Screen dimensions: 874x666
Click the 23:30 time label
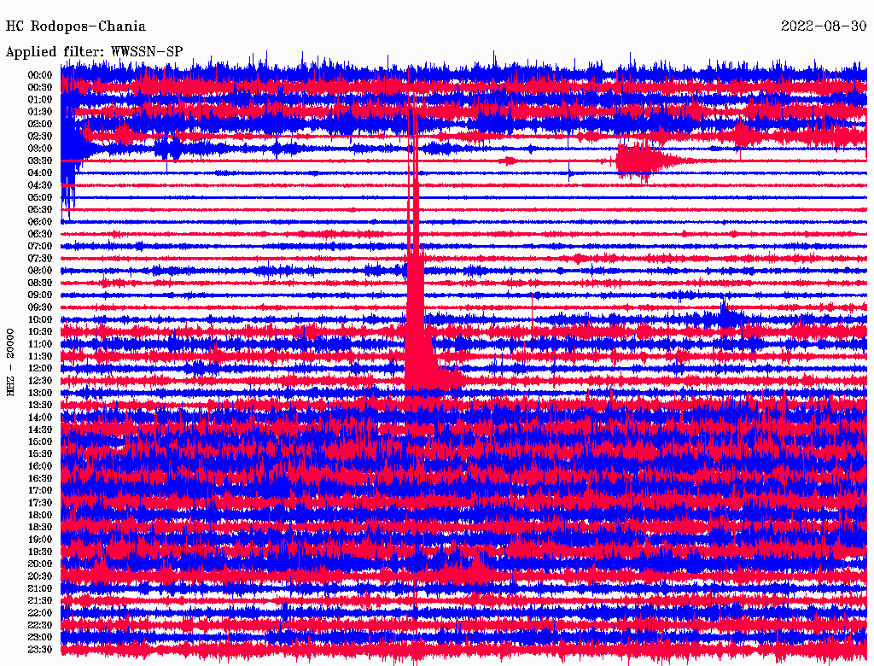click(x=40, y=650)
